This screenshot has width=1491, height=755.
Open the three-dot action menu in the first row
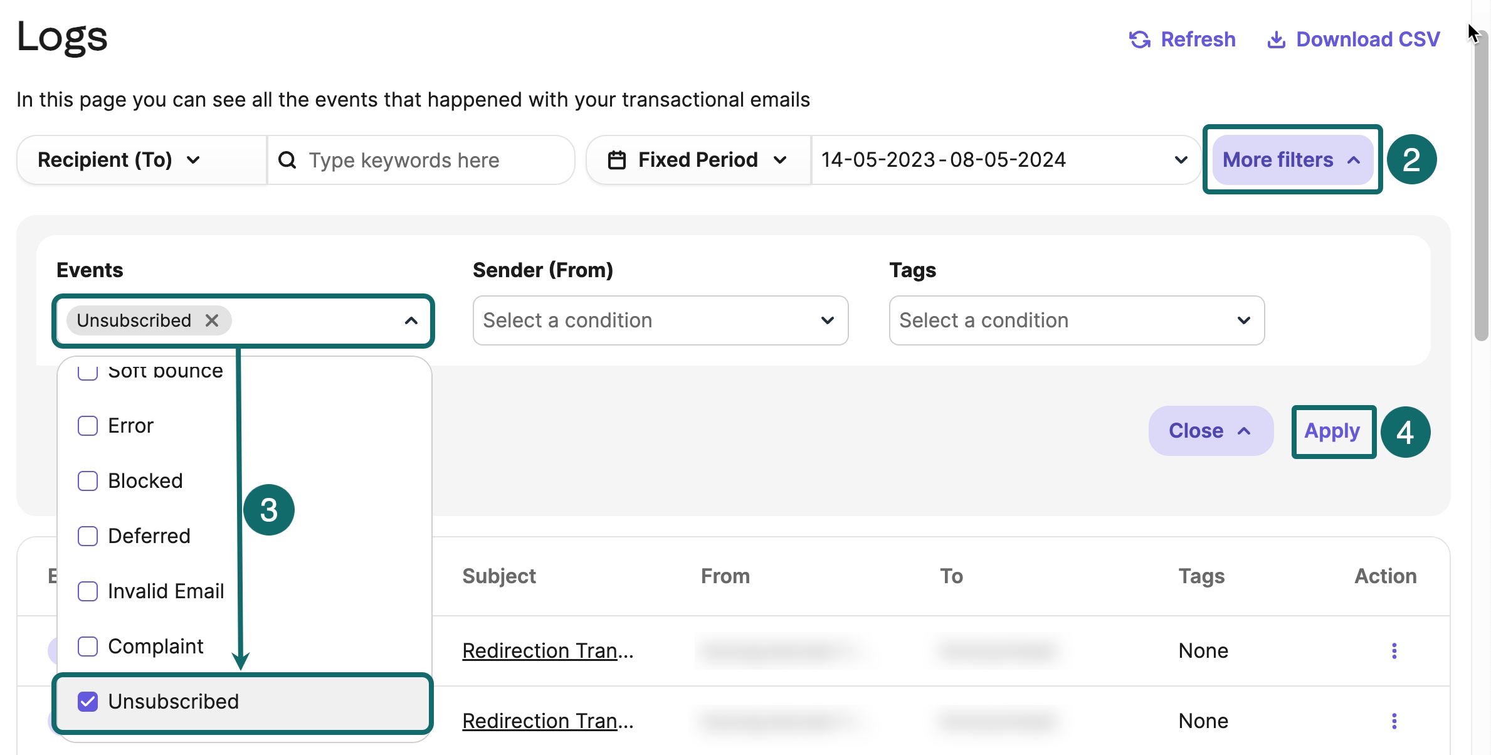(1394, 651)
